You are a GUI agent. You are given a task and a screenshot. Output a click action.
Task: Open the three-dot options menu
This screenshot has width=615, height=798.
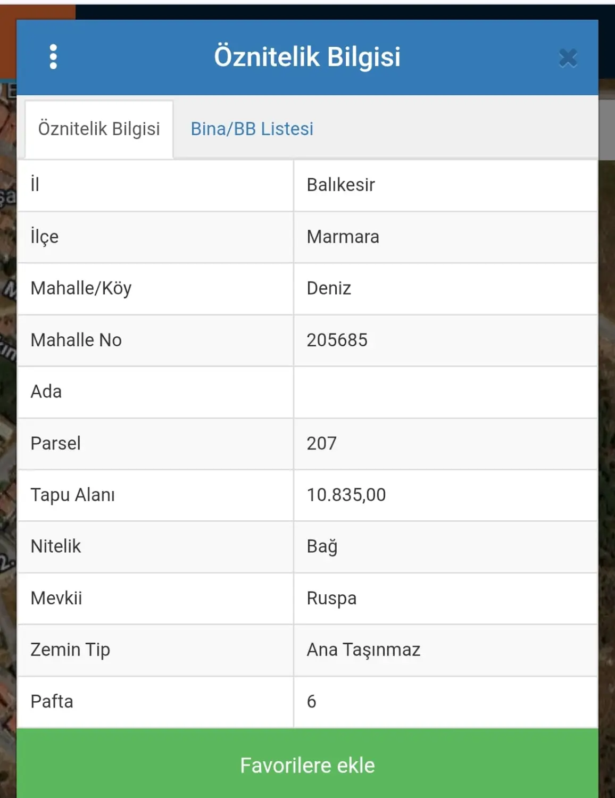click(x=53, y=57)
